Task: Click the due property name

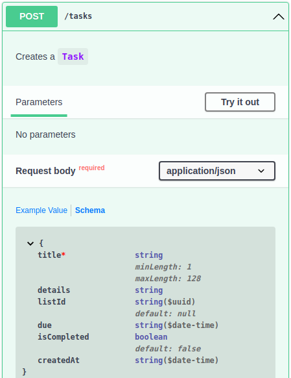Action: (45, 325)
